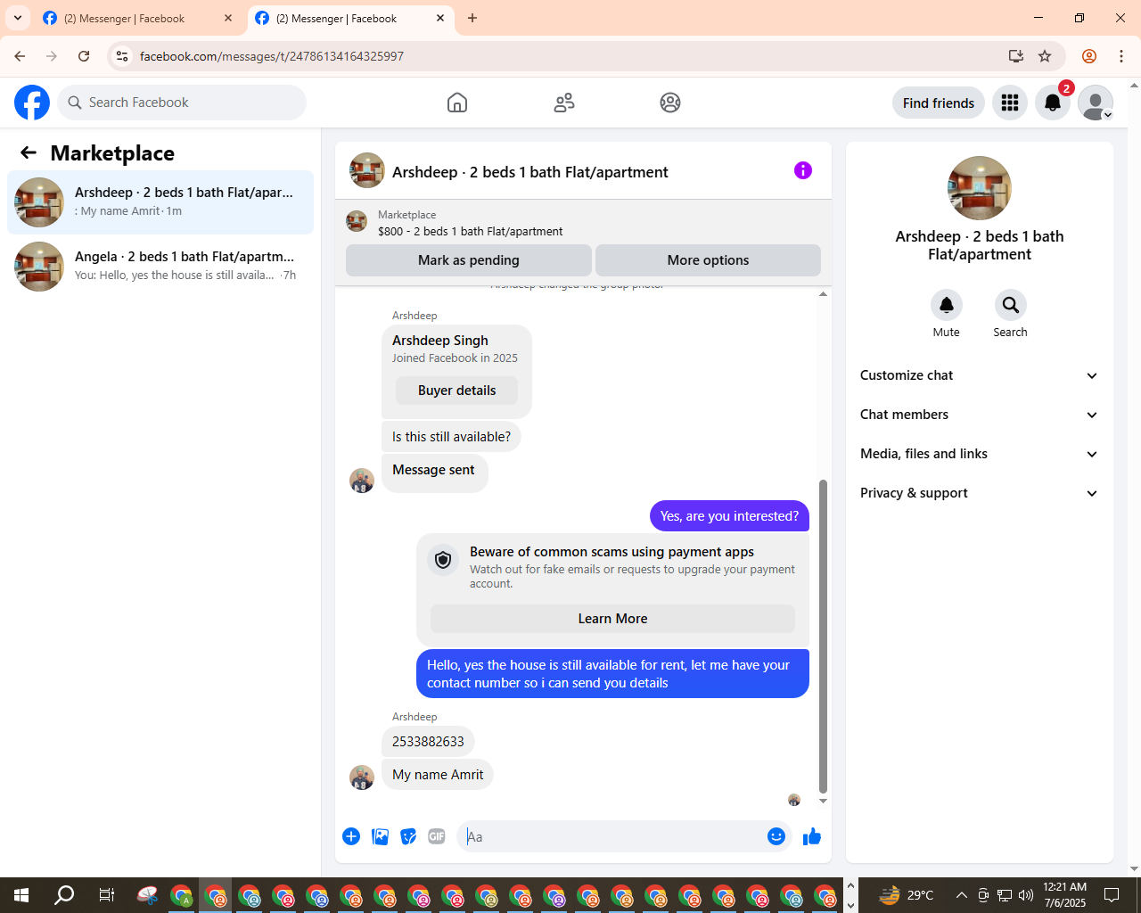Mute this conversation with bell icon
The height and width of the screenshot is (913, 1141).
point(947,305)
